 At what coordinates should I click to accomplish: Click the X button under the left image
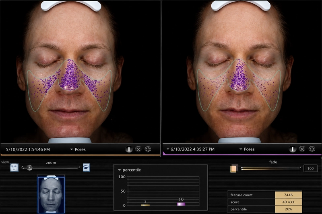point(138,149)
